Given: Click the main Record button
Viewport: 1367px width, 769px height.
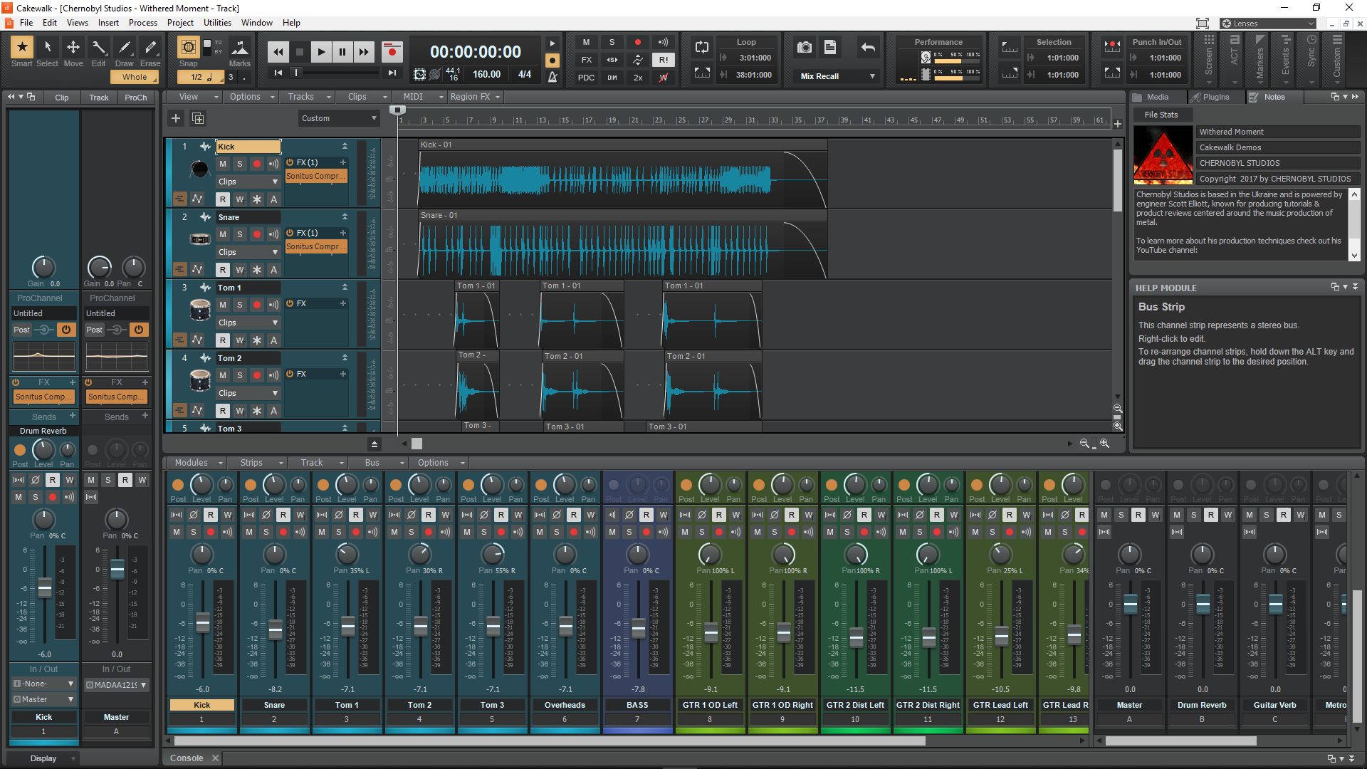Looking at the screenshot, I should pyautogui.click(x=392, y=51).
